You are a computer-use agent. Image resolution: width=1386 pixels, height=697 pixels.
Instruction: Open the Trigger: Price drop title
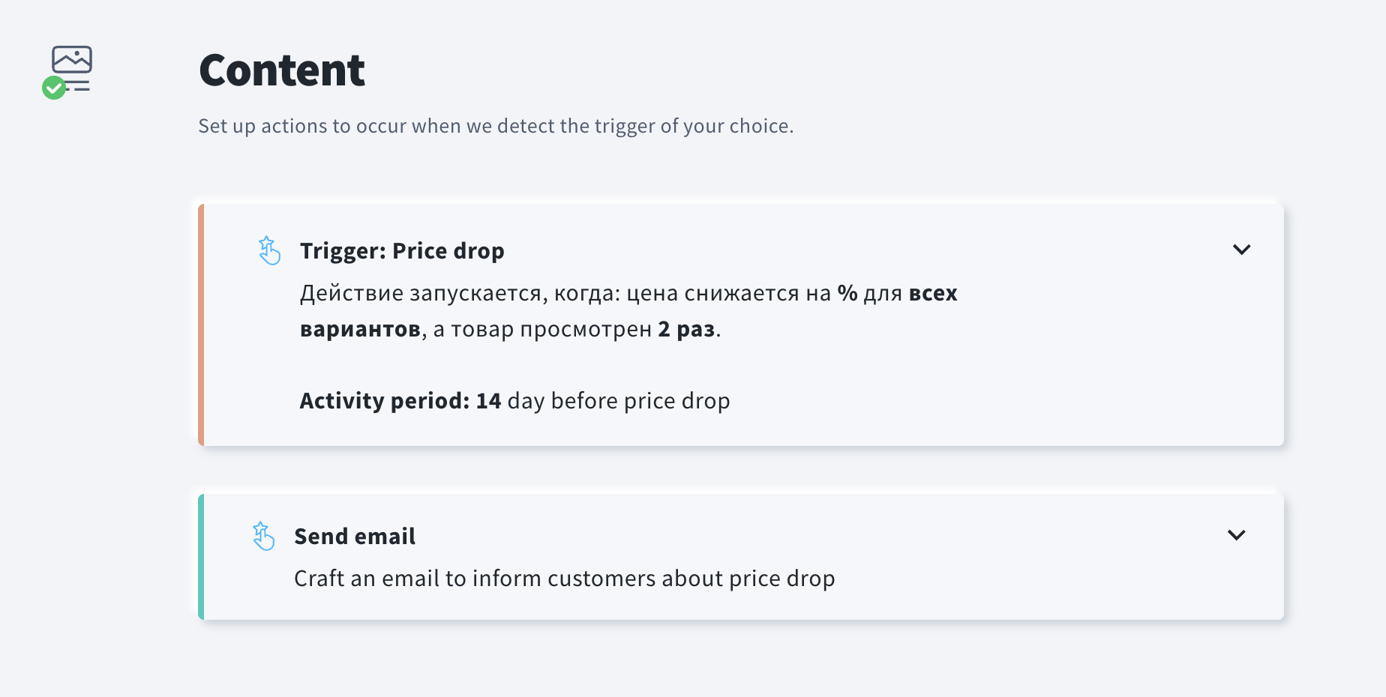click(402, 251)
